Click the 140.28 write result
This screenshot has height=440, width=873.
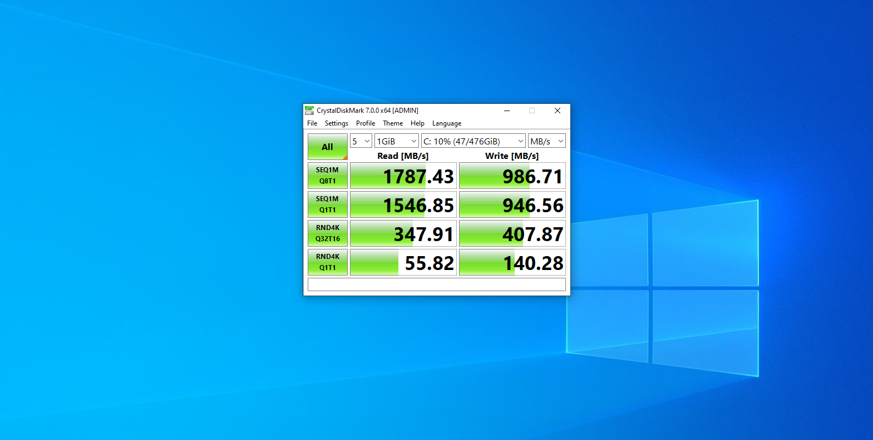[x=512, y=262]
